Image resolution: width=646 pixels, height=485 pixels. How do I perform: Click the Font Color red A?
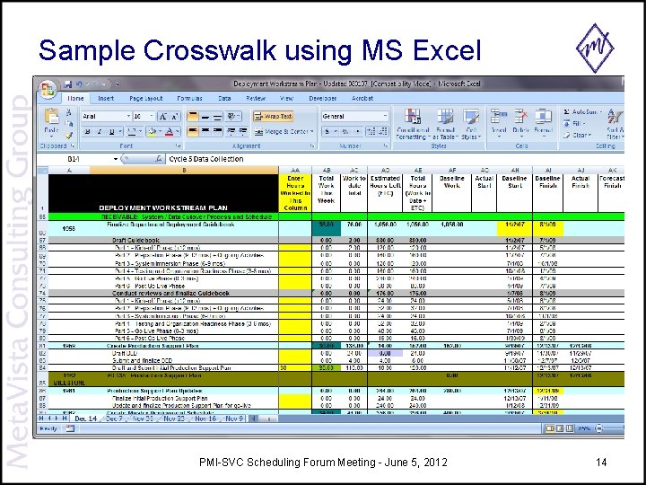(x=169, y=131)
